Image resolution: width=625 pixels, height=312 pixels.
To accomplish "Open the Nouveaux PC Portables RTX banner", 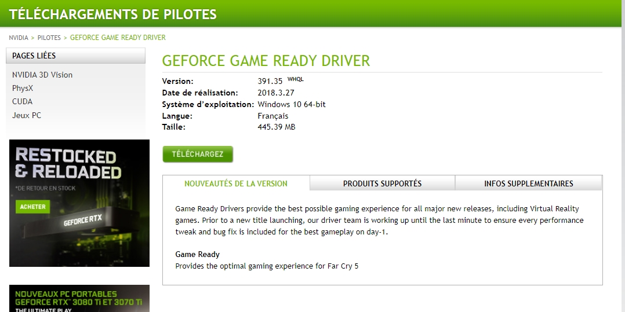I will tap(79, 299).
